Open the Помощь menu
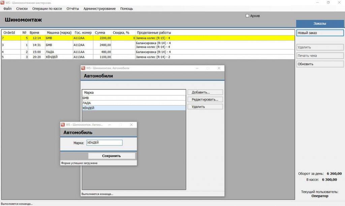The height and width of the screenshot is (206, 345). click(x=127, y=9)
